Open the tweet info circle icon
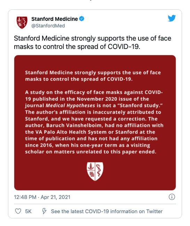This screenshot has width=190, height=226. [x=172, y=197]
